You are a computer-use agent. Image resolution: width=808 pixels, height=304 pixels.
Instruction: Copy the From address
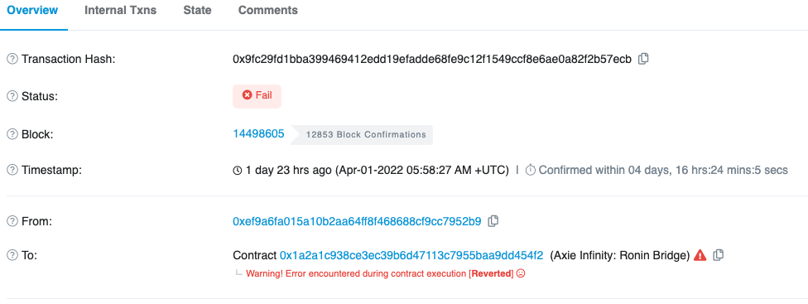[x=493, y=221]
